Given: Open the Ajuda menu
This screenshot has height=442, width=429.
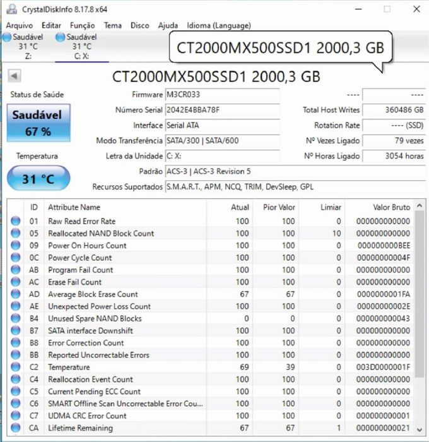Looking at the screenshot, I should (168, 25).
